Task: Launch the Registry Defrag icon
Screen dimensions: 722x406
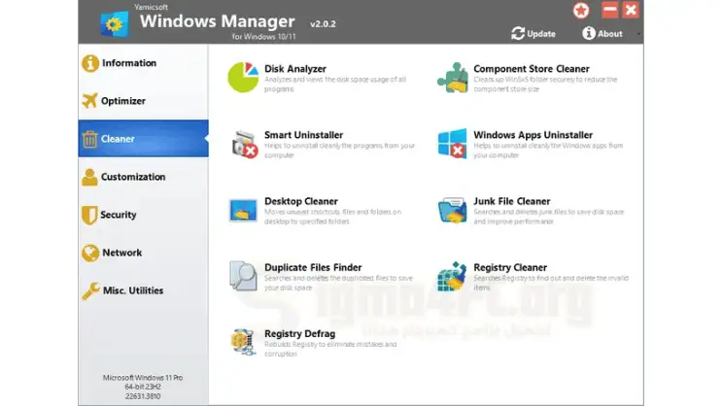Action: [243, 342]
